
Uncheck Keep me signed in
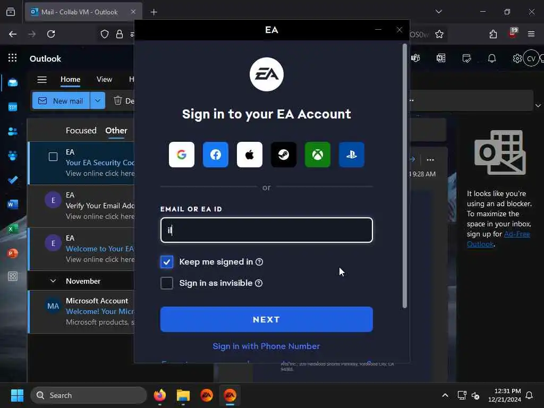[x=167, y=262]
